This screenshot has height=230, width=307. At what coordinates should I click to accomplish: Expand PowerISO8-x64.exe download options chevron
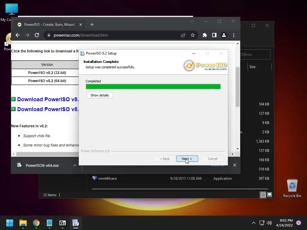[x=75, y=165]
